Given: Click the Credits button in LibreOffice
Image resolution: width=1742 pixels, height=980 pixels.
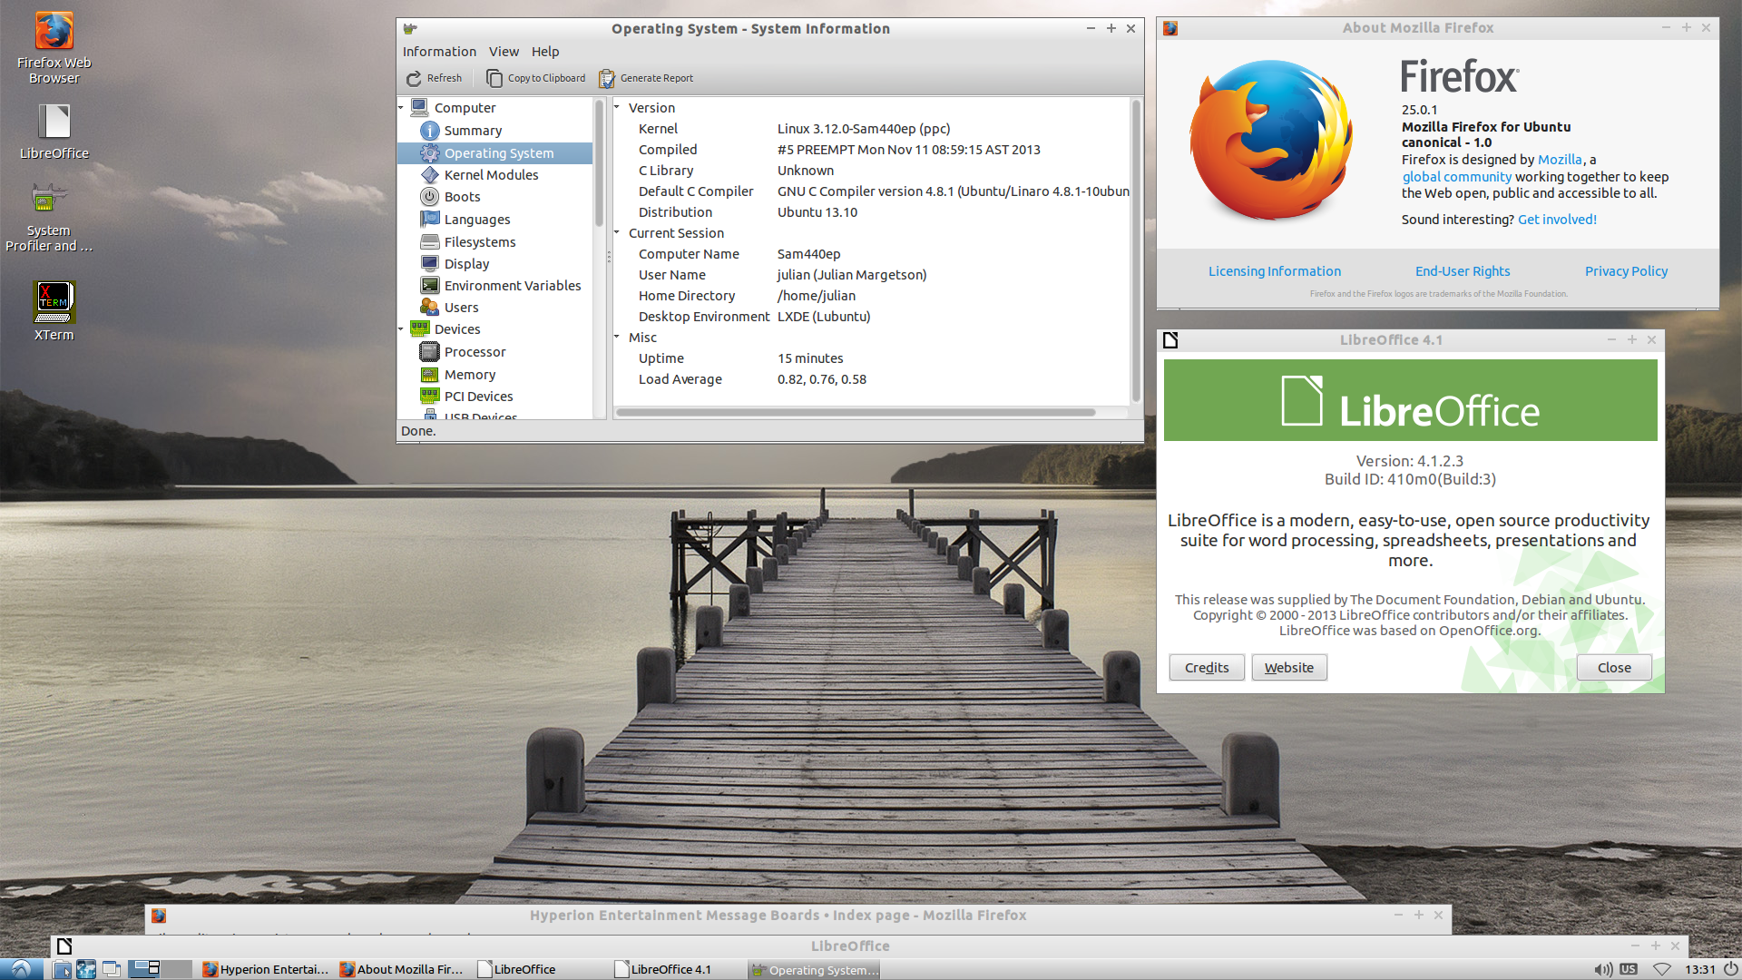Looking at the screenshot, I should [x=1206, y=668].
